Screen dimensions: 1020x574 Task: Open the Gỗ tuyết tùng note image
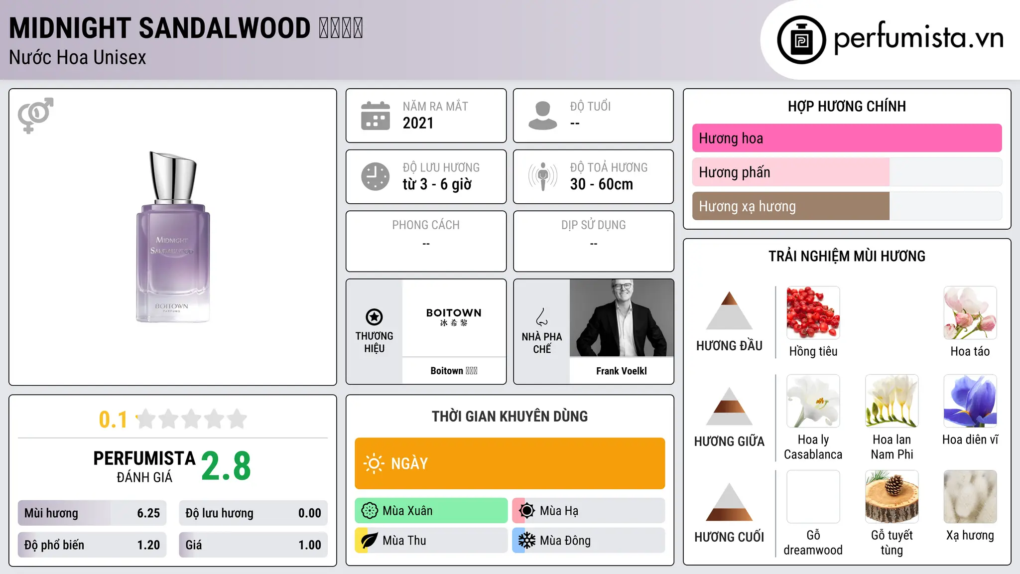click(x=892, y=497)
